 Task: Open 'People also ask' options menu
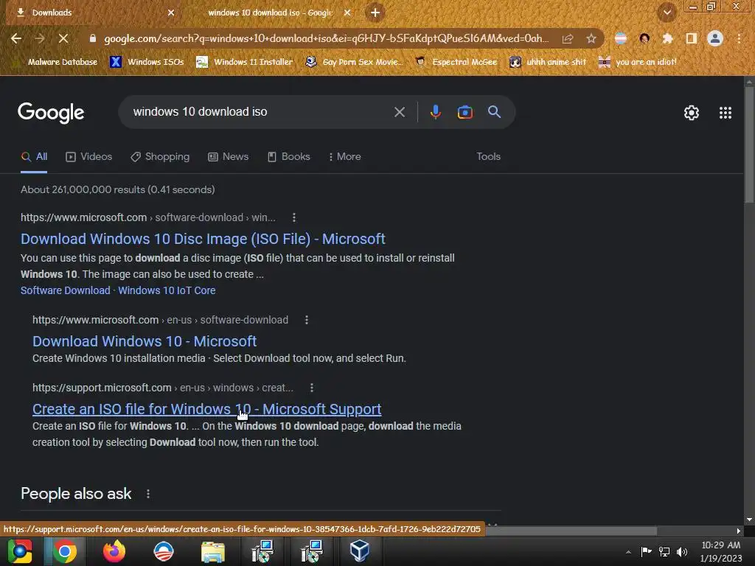(147, 494)
